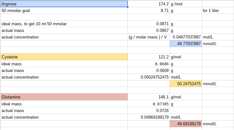The width and height of the screenshot is (234, 130).
Task: Select the red Glutamine header cell
Action: [x=64, y=97]
